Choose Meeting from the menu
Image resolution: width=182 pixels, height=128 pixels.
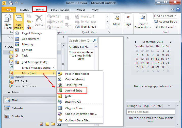(35, 44)
